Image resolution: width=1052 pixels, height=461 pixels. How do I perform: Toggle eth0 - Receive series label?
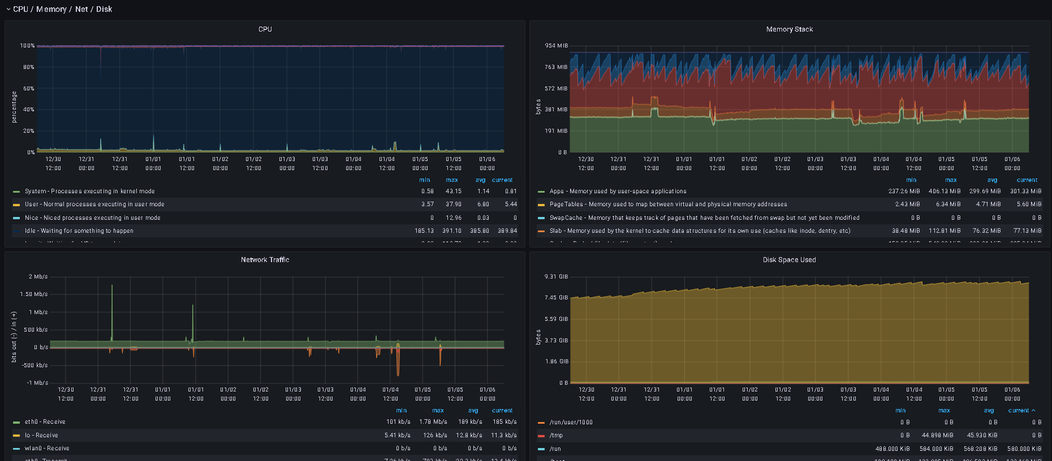tap(45, 422)
